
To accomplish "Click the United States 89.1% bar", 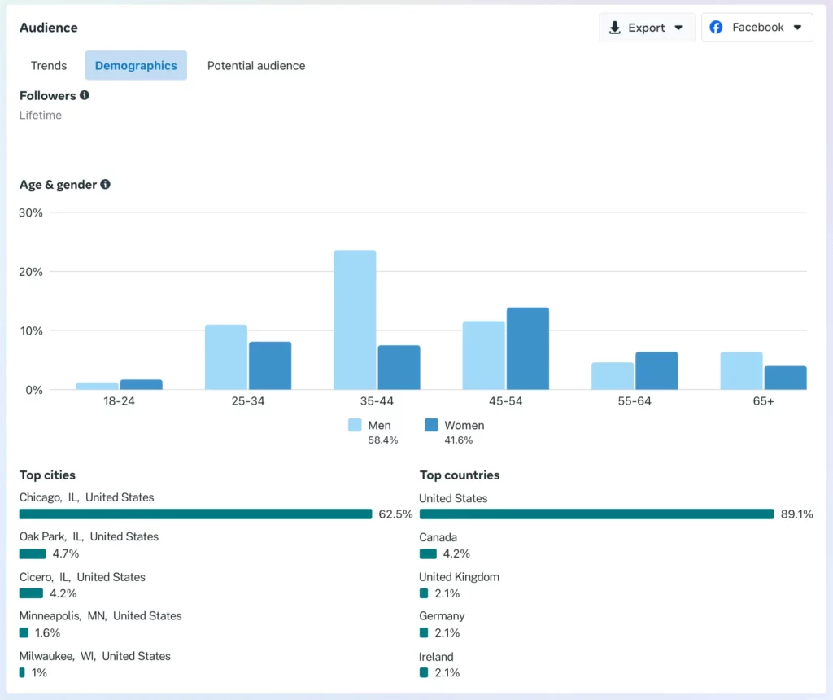I will (596, 514).
